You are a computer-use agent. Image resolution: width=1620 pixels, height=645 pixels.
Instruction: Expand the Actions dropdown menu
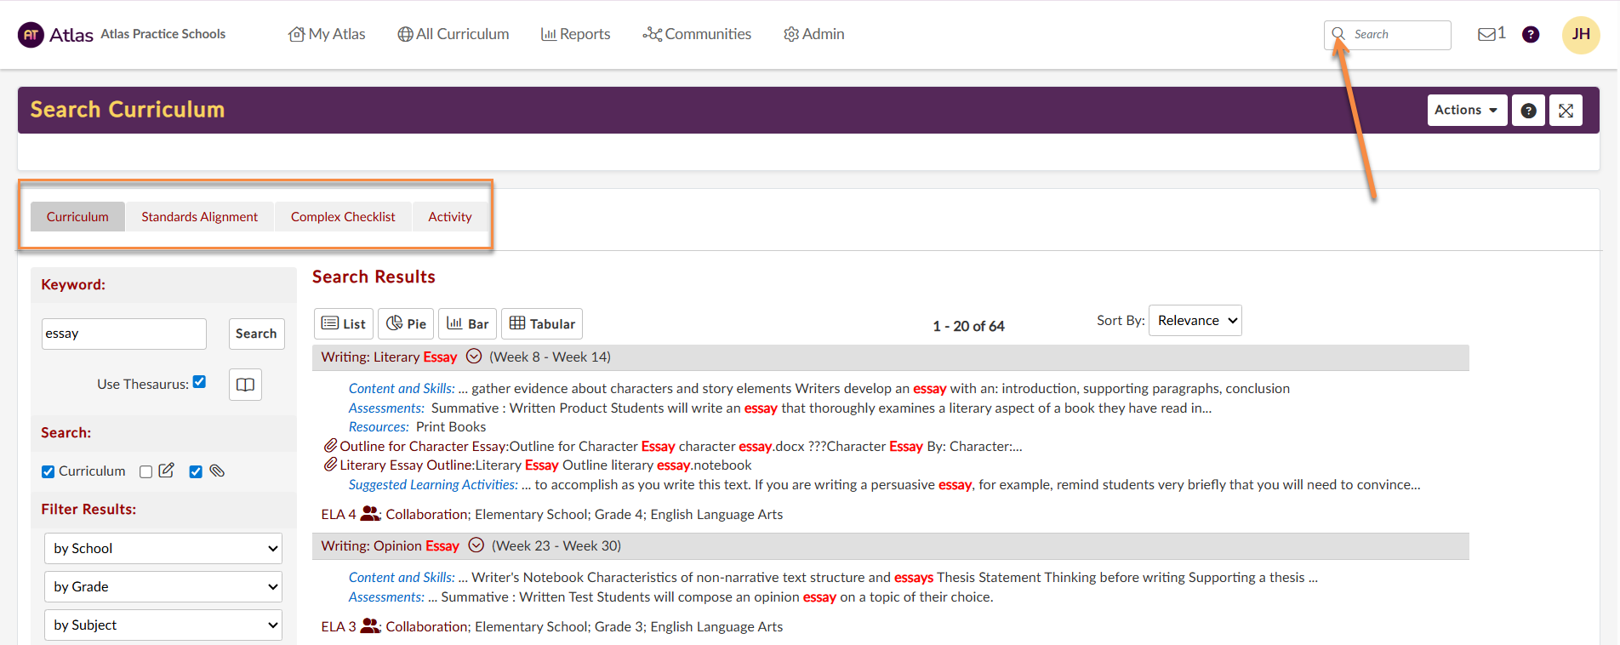[1466, 111]
